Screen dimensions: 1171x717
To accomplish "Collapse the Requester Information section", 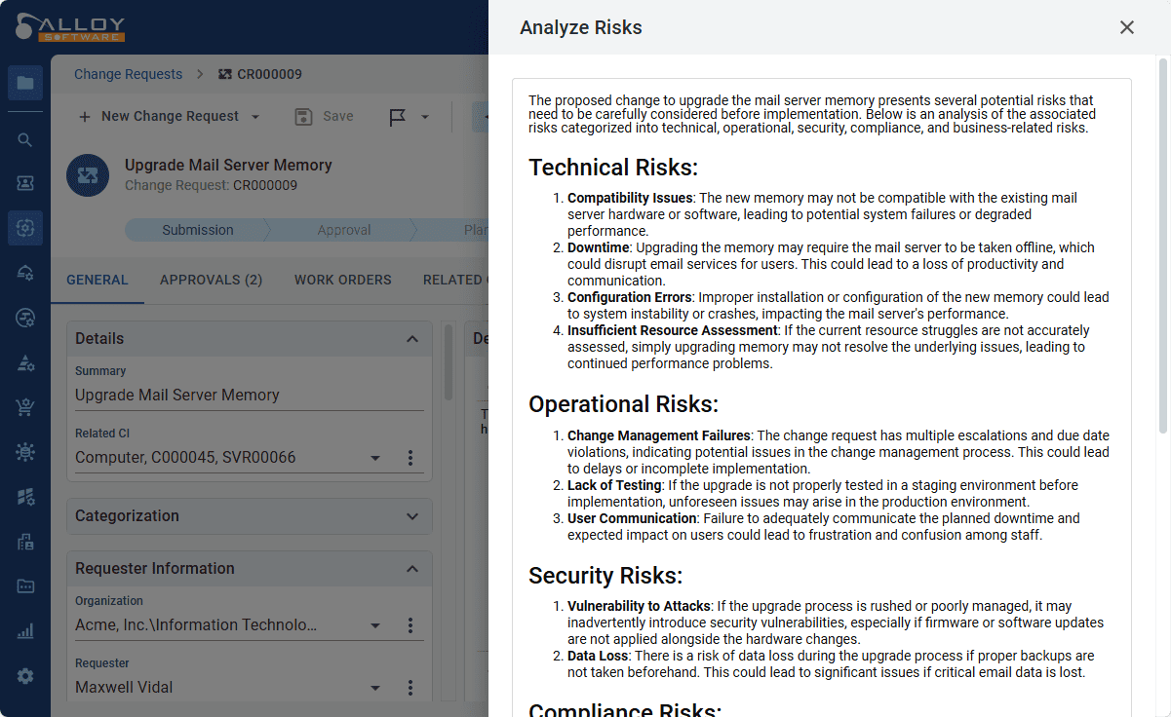I will pyautogui.click(x=412, y=569).
